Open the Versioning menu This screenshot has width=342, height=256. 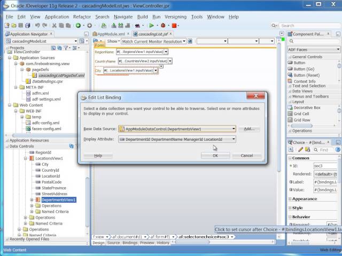(176, 17)
